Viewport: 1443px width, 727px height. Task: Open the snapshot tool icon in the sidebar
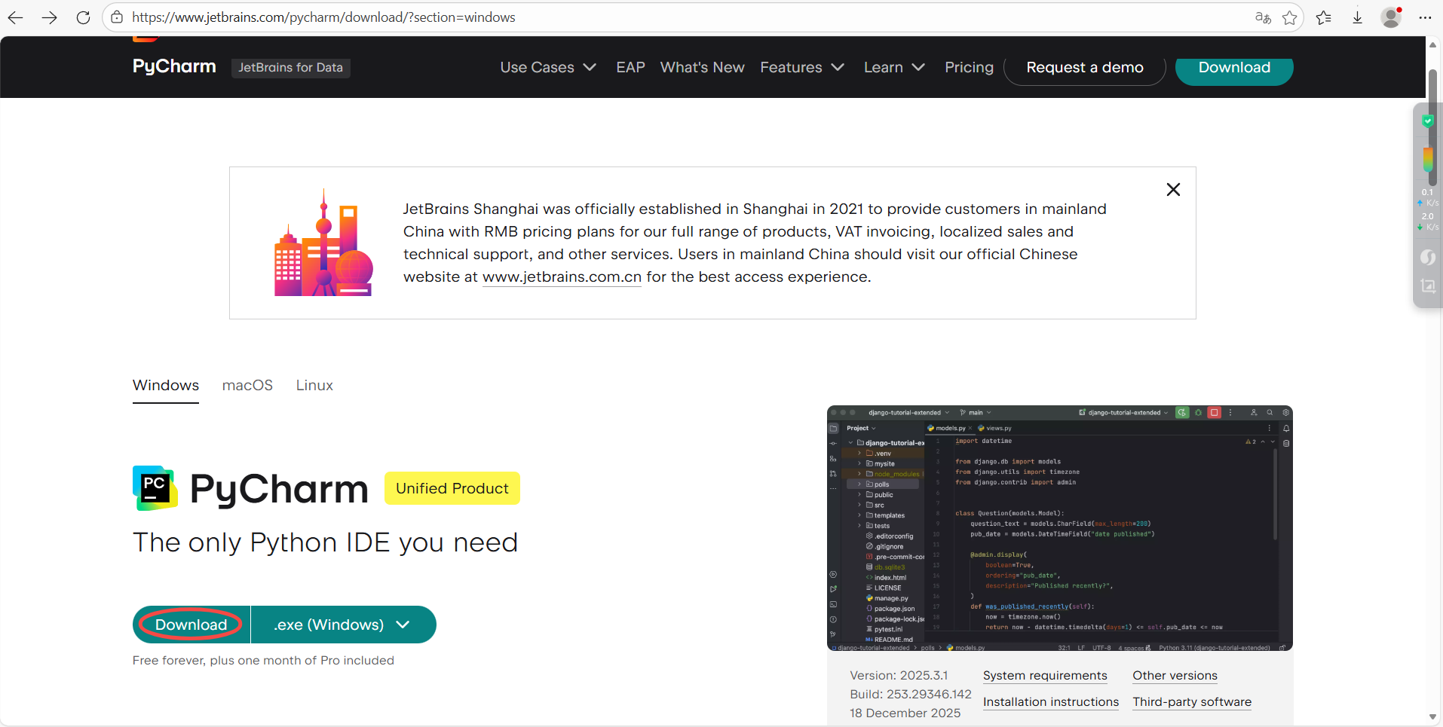tap(1427, 286)
